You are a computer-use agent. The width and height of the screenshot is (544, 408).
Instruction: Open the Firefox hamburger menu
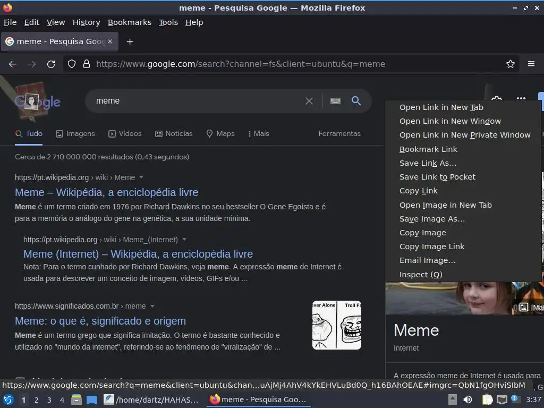531,64
